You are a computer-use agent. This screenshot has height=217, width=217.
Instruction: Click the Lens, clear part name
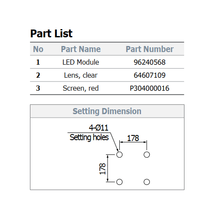tap(81, 76)
